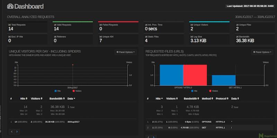Image resolution: width=277 pixels, height=138 pixels.
Task: Sort Unique Visitors table by Data column
Action: point(72,99)
